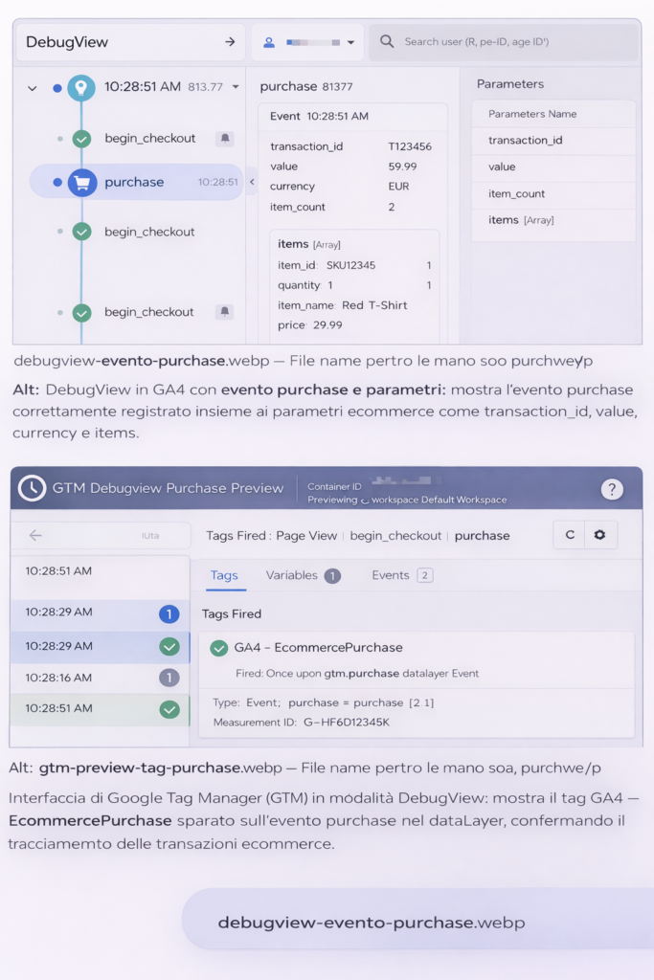
Task: Open dropdown arrow beside 813.77
Action: [236, 87]
